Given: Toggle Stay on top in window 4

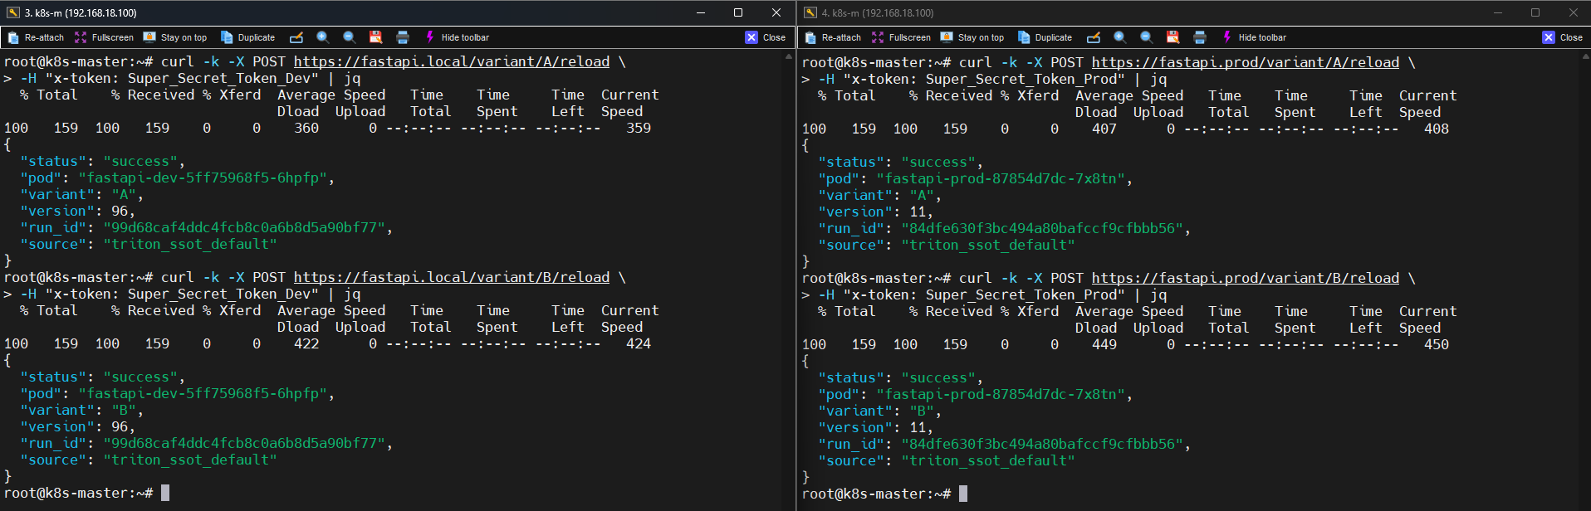Looking at the screenshot, I should pyautogui.click(x=972, y=37).
